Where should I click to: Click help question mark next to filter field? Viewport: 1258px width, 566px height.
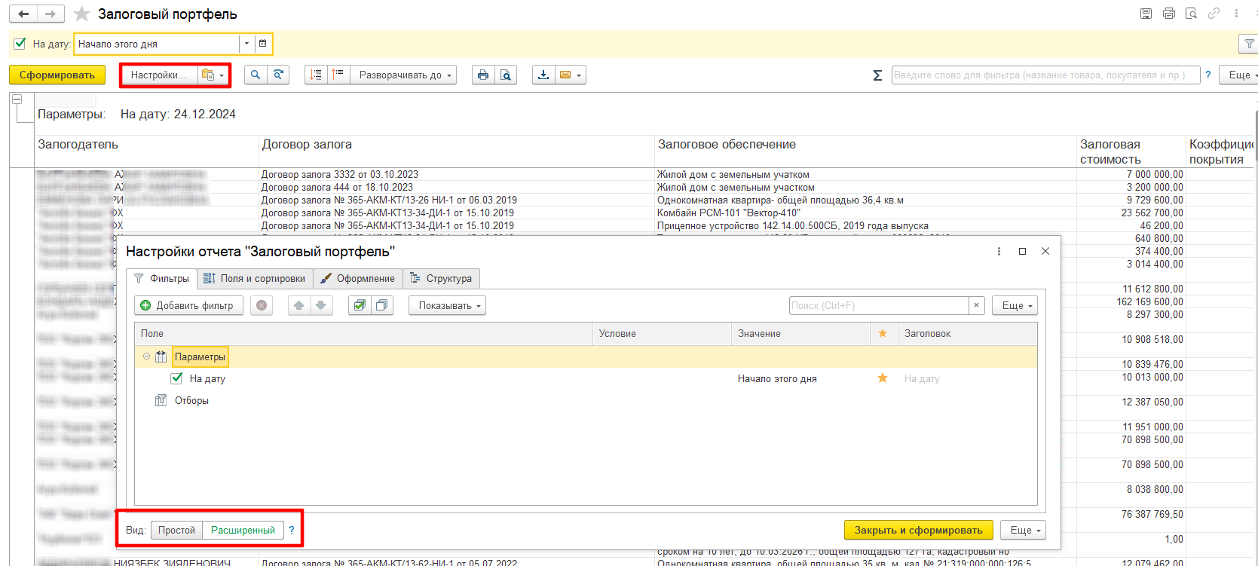[1208, 75]
